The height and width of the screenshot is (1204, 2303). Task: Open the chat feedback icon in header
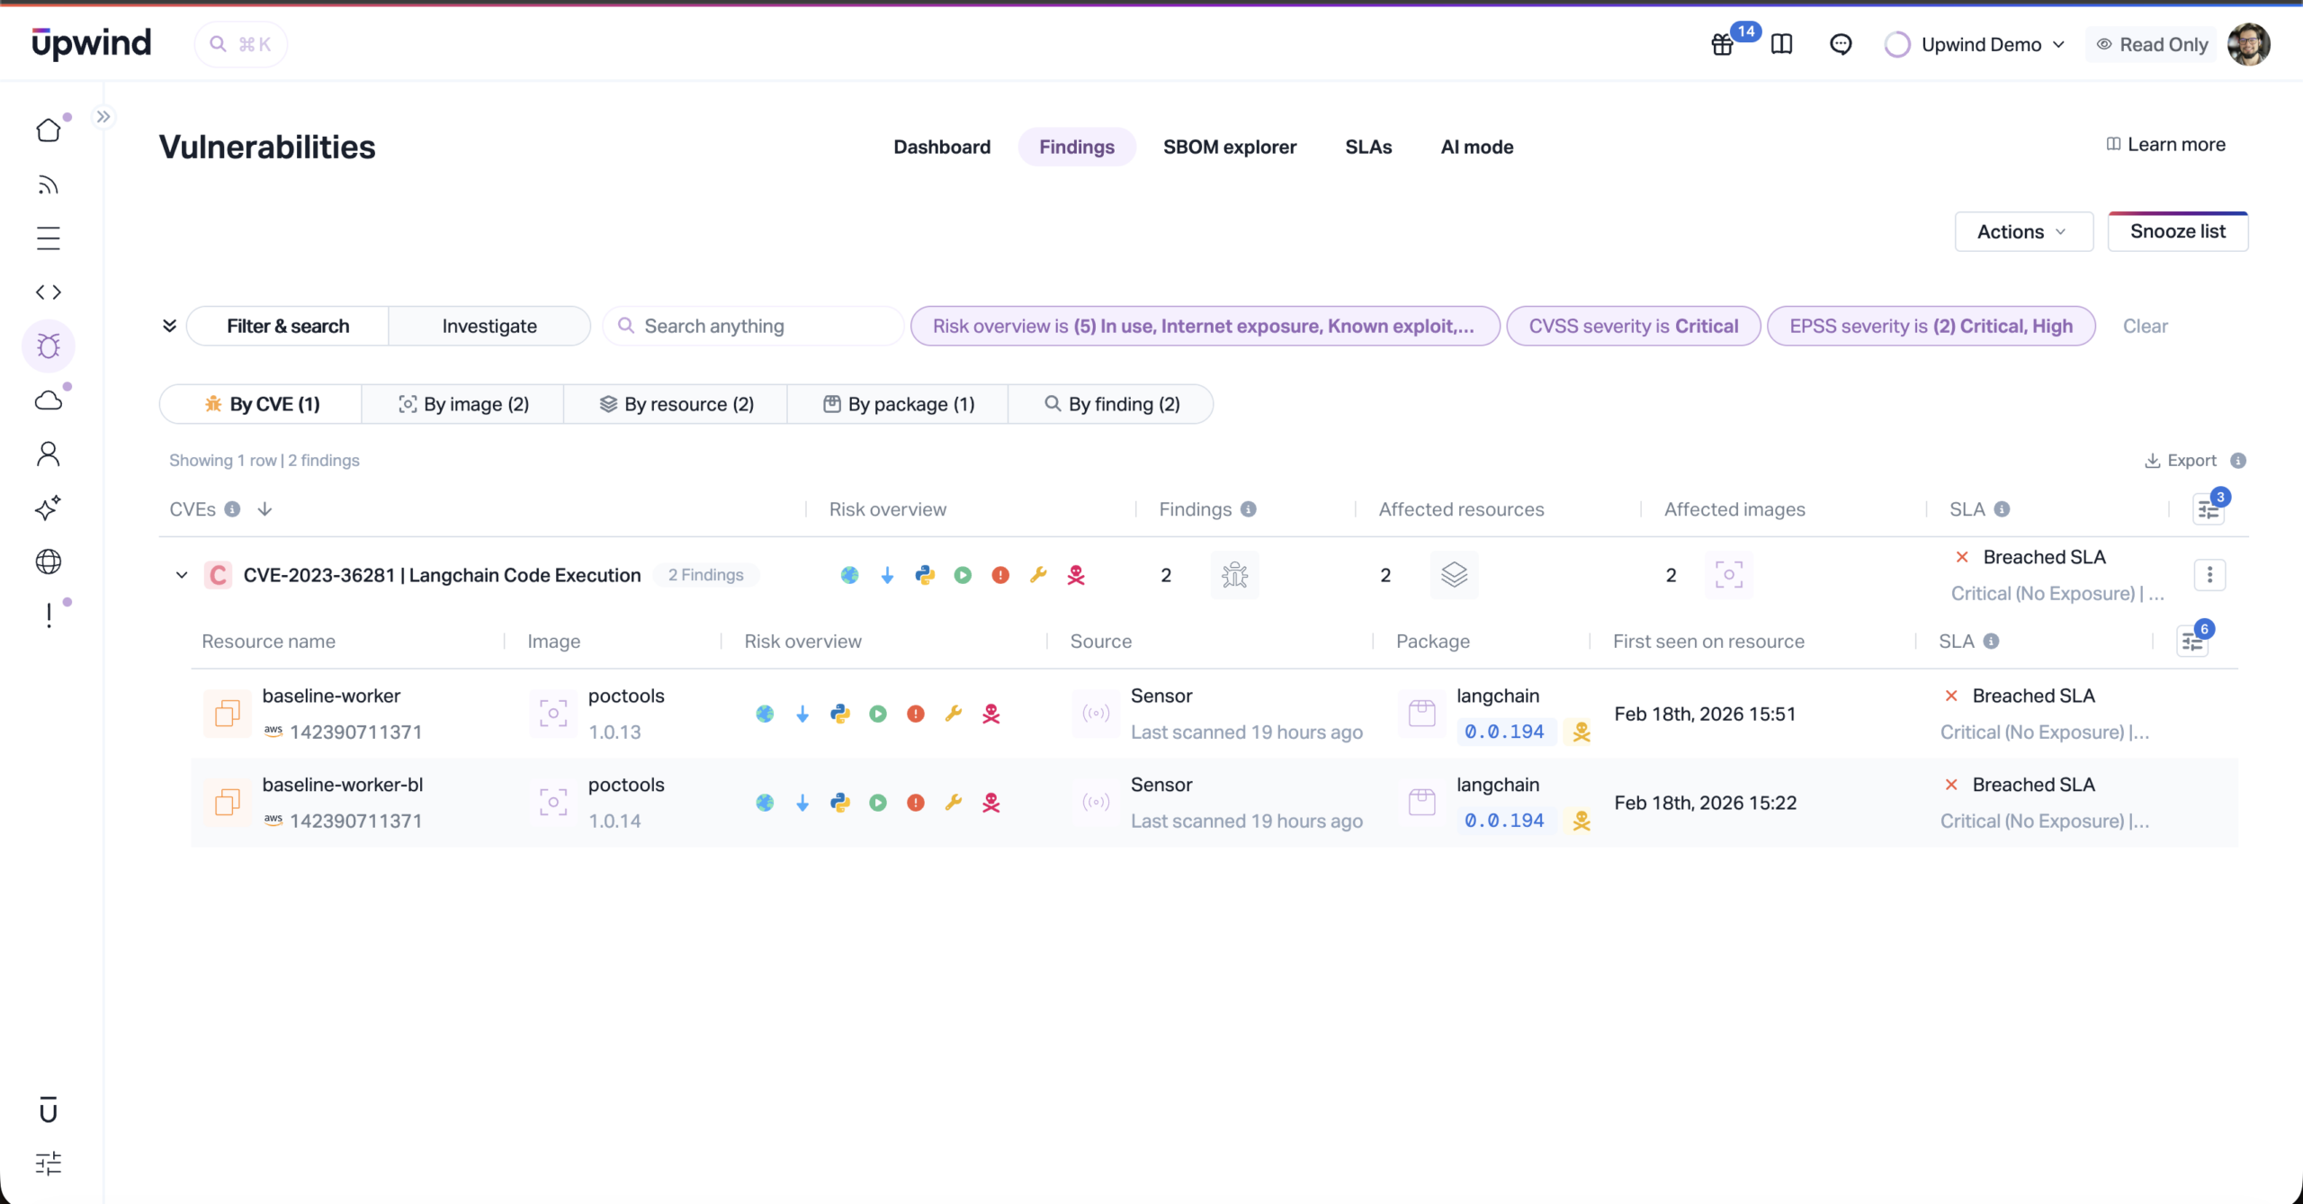(x=1841, y=44)
